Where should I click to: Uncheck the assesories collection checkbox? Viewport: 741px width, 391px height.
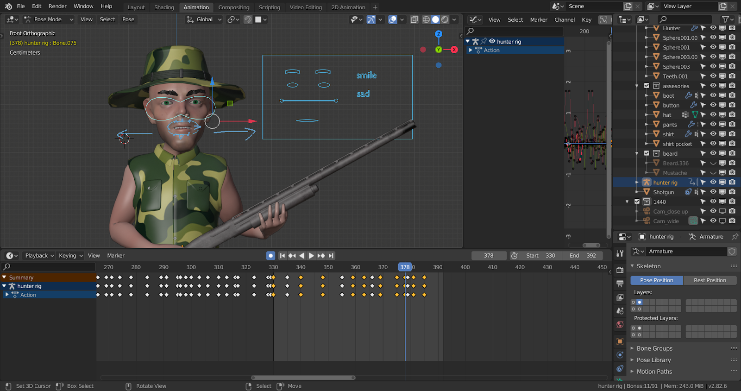pyautogui.click(x=647, y=86)
